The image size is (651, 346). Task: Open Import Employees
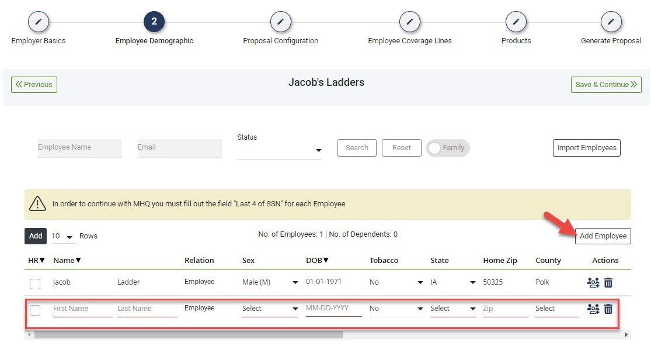[x=587, y=148]
